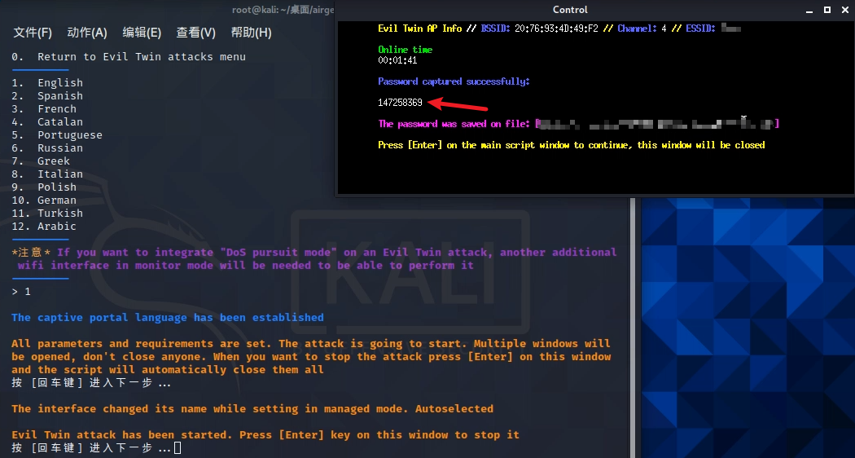
Task: Click the '> 1' prompt input line
Action: [x=21, y=292]
